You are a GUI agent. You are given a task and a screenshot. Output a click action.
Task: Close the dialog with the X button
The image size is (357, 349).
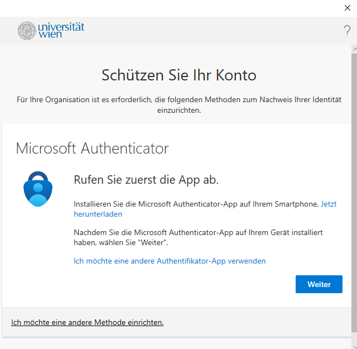(348, 8)
